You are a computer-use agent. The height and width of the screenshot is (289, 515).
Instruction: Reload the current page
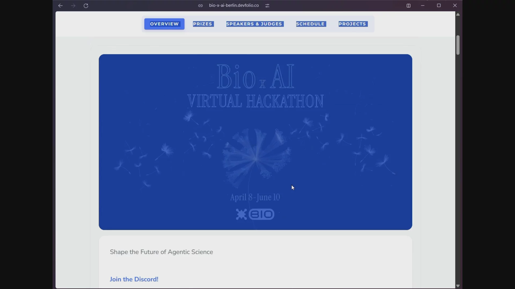tap(86, 6)
